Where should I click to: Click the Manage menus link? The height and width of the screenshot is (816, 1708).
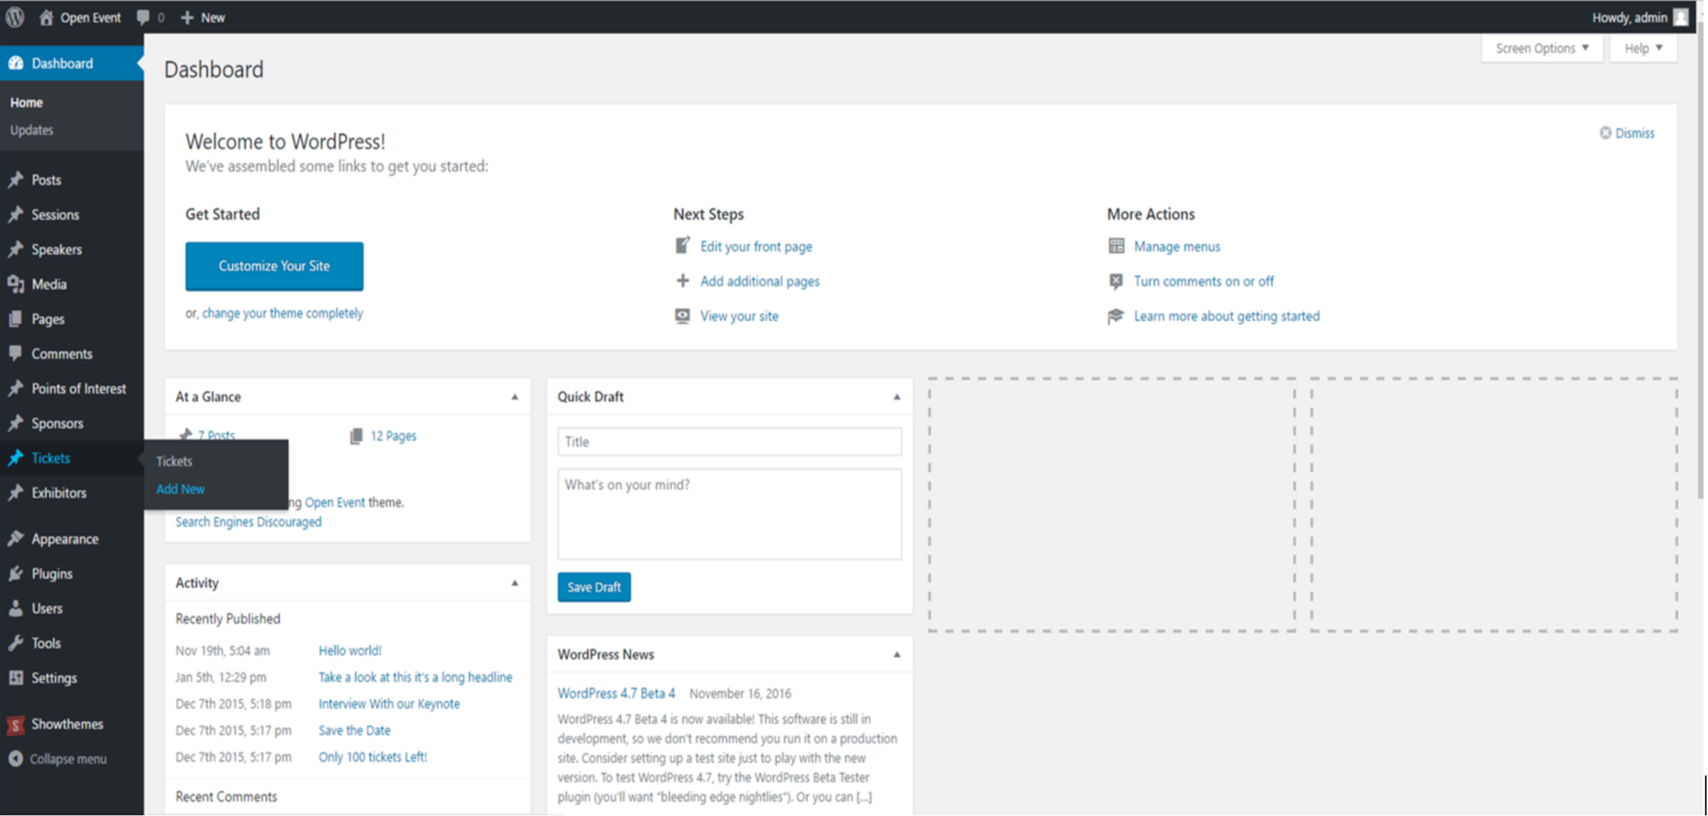(x=1177, y=247)
